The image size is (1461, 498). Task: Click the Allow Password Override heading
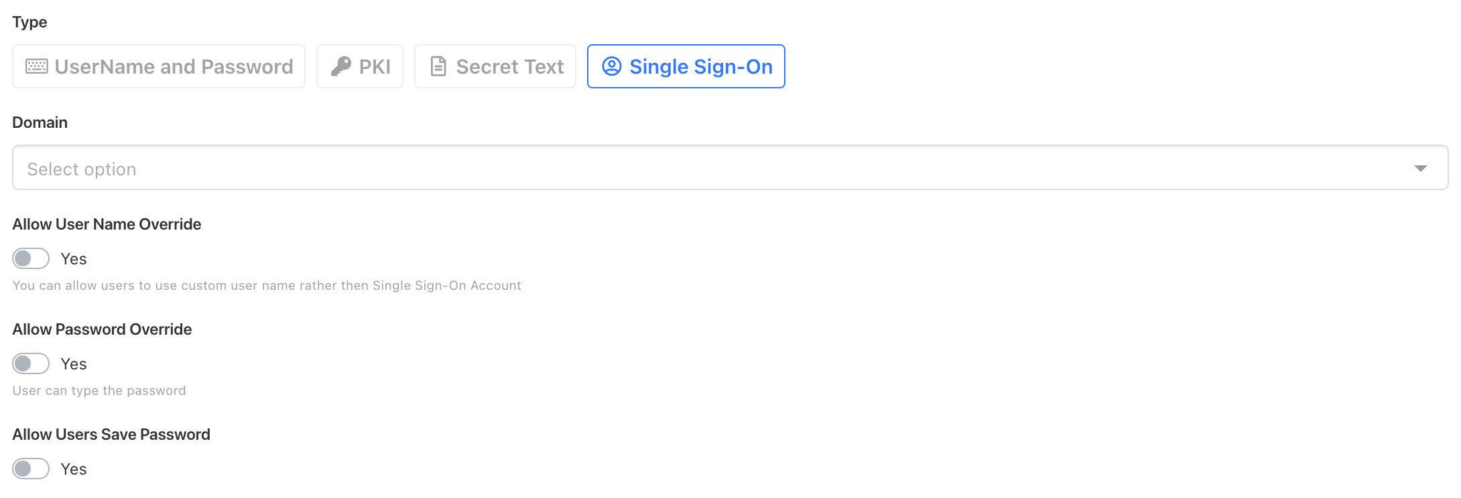[102, 329]
